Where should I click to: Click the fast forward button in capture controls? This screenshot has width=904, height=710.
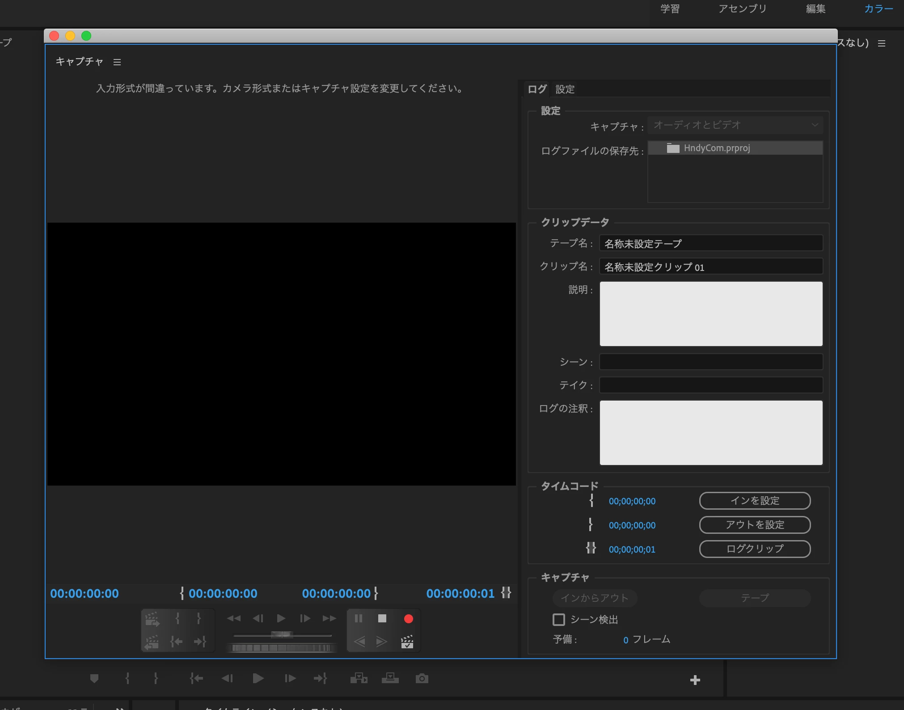(329, 619)
